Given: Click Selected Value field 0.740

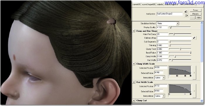Looking at the screenshot, I should tap(159, 73).
